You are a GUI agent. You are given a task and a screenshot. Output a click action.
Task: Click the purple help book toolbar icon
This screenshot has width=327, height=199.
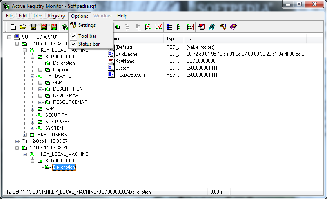(x=234, y=27)
